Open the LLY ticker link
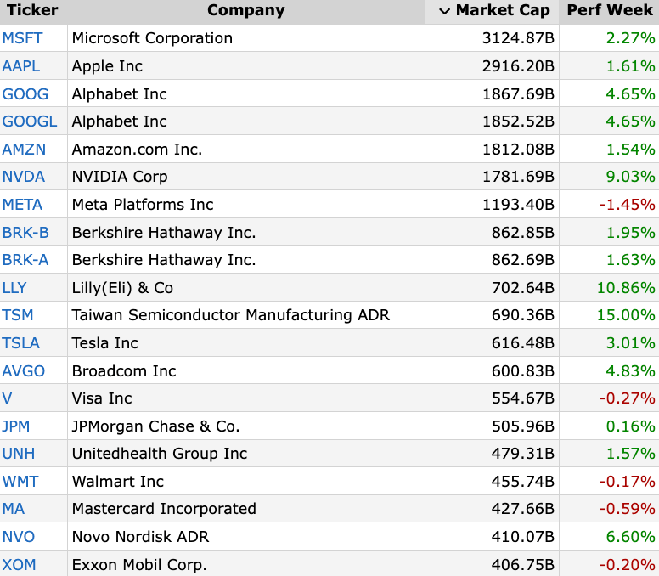 (14, 288)
